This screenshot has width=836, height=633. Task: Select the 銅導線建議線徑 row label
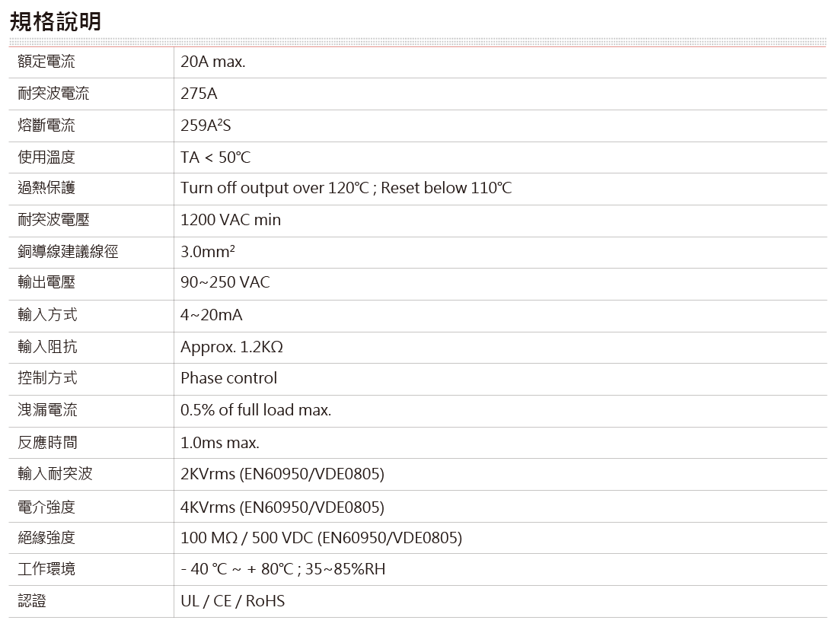(x=68, y=252)
